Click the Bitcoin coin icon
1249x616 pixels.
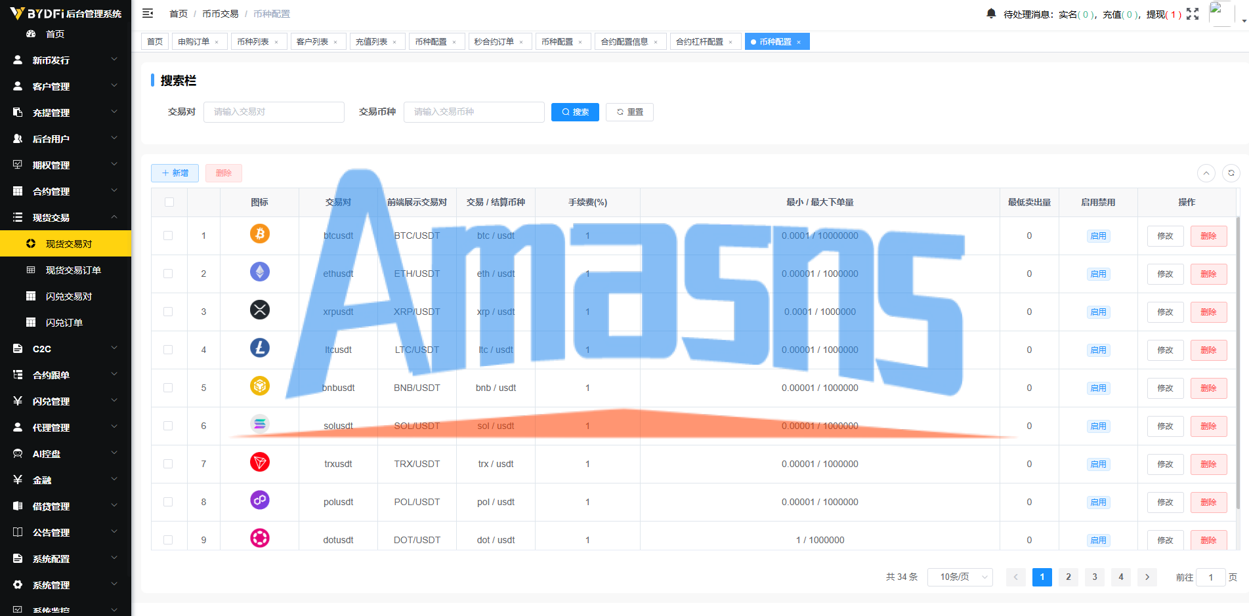point(260,234)
